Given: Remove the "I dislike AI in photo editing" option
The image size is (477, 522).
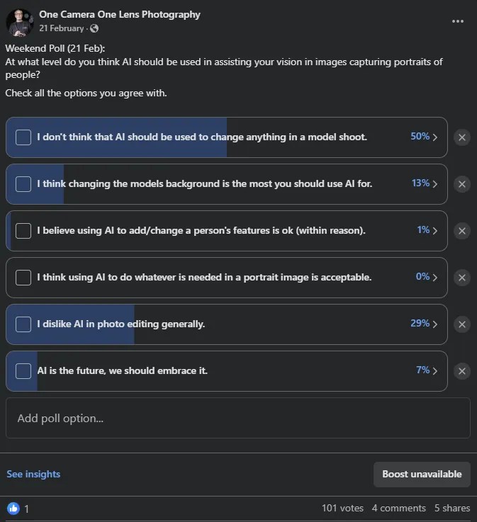Looking at the screenshot, I should (461, 324).
